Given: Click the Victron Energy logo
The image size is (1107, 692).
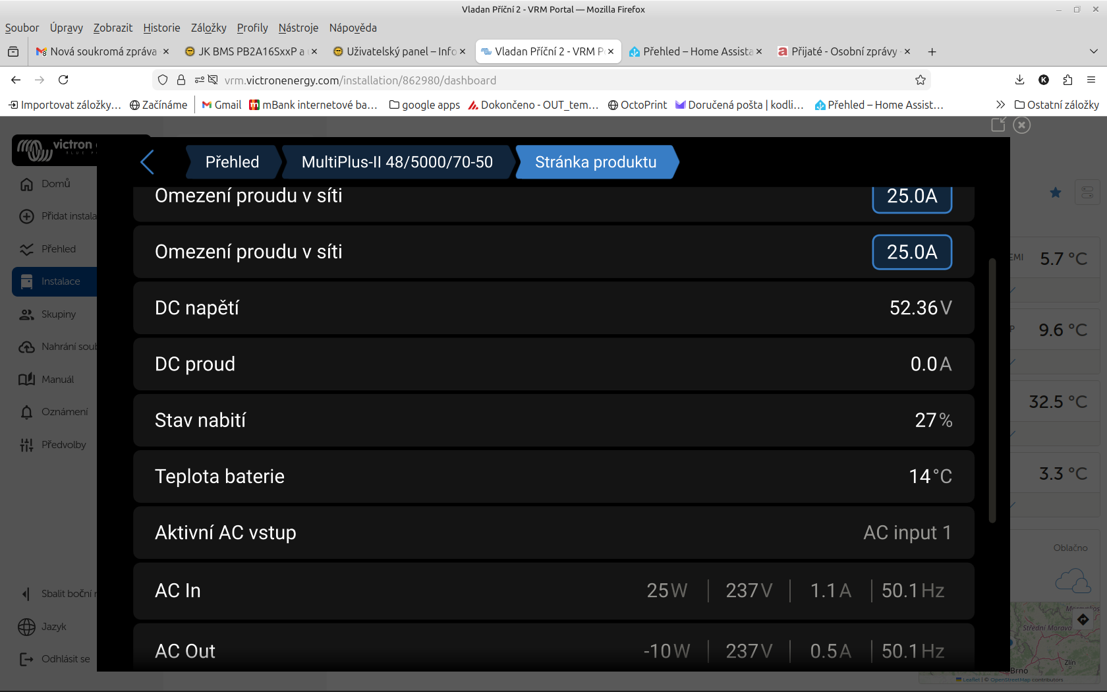Looking at the screenshot, I should 57,150.
